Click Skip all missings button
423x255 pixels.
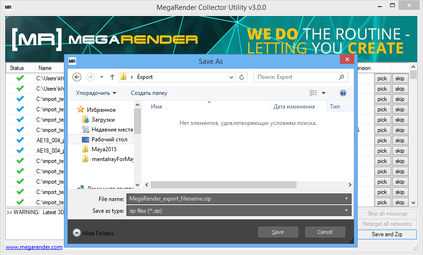point(387,214)
